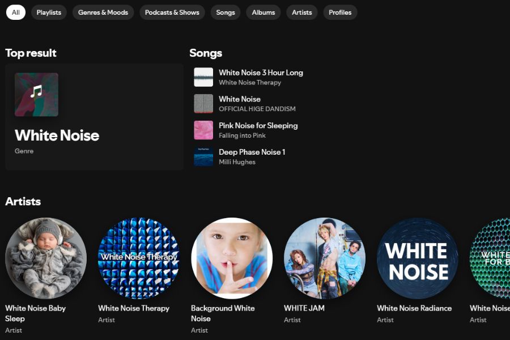Image resolution: width=510 pixels, height=340 pixels.
Task: Click the White Noise genre music note artwork
Action: click(x=36, y=95)
